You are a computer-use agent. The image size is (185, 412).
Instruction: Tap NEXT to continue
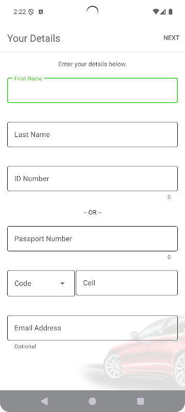pos(171,38)
